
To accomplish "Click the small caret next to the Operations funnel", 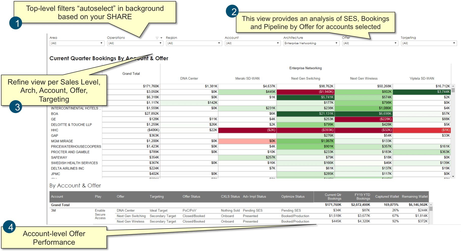I will 161,38.
